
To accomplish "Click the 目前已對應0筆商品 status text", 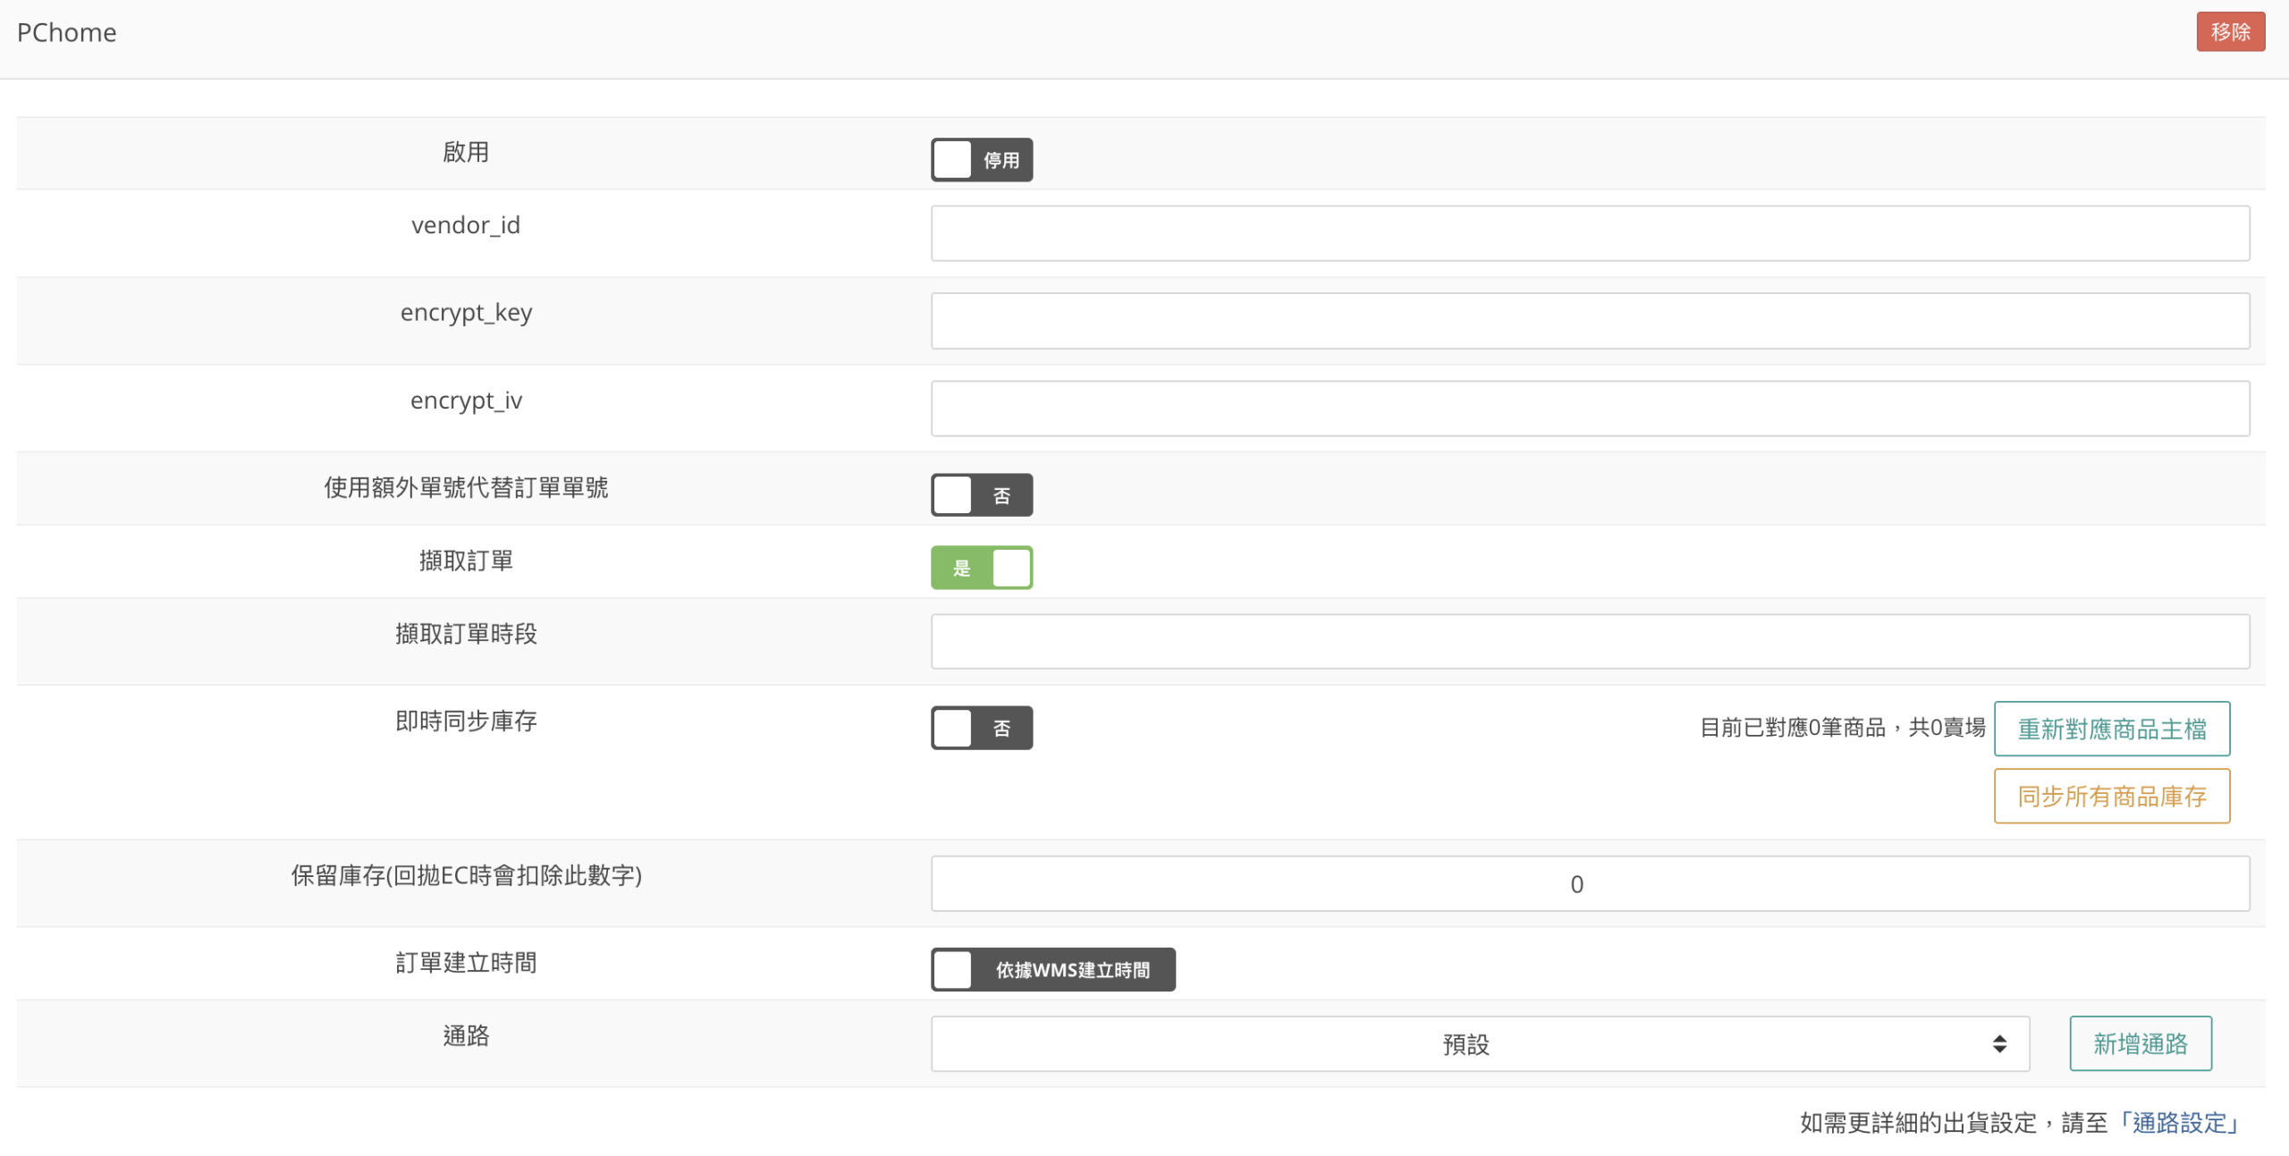I will pyautogui.click(x=1842, y=728).
